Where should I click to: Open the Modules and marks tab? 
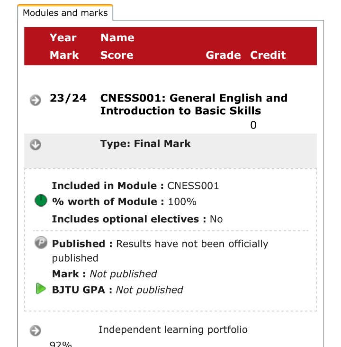click(x=65, y=13)
